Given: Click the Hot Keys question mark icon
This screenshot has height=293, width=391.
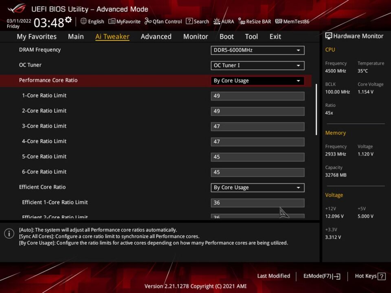Looking at the screenshot, I should coord(382,276).
